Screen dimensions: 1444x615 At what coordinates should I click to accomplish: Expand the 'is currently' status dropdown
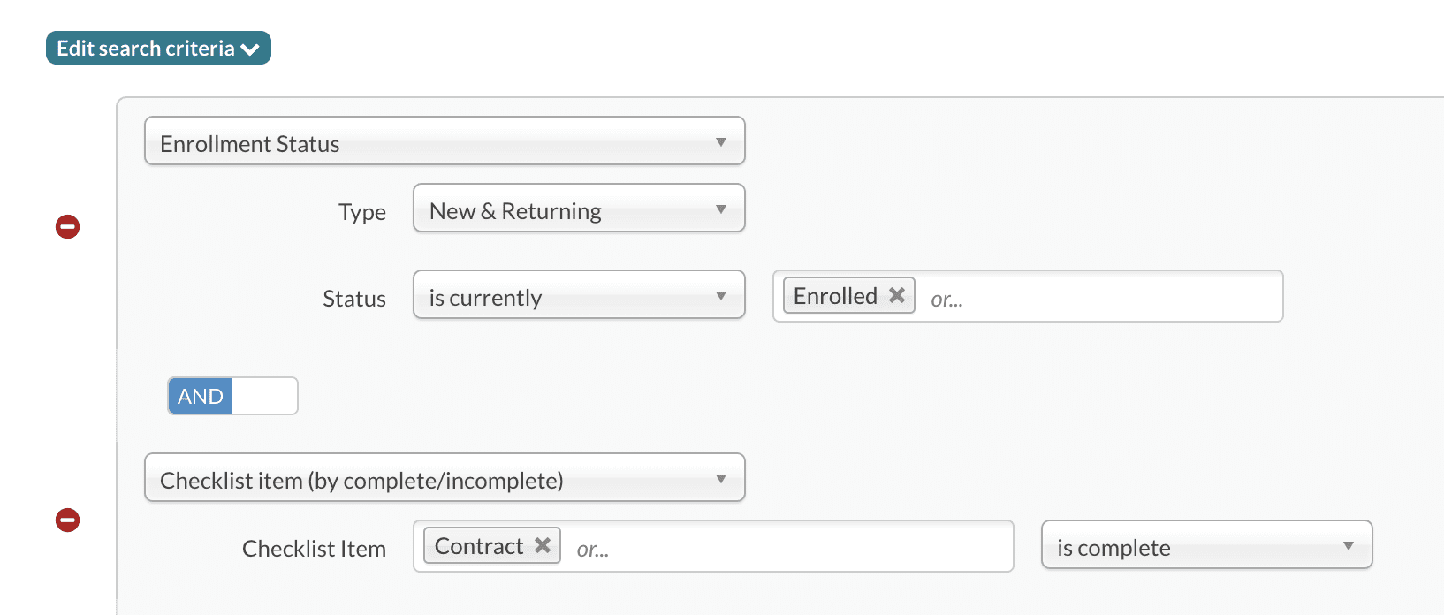[x=578, y=295]
